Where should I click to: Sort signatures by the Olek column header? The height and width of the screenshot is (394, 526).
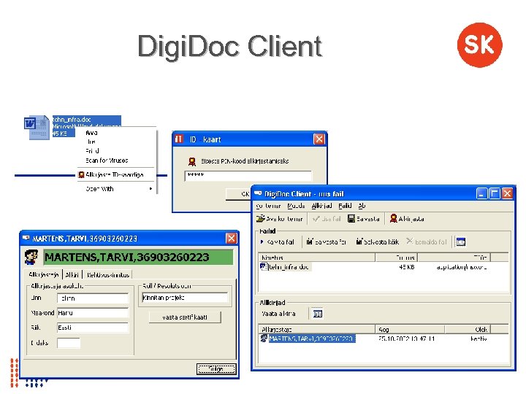468,329
